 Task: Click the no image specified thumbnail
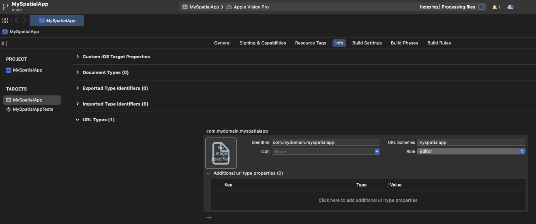tap(221, 153)
